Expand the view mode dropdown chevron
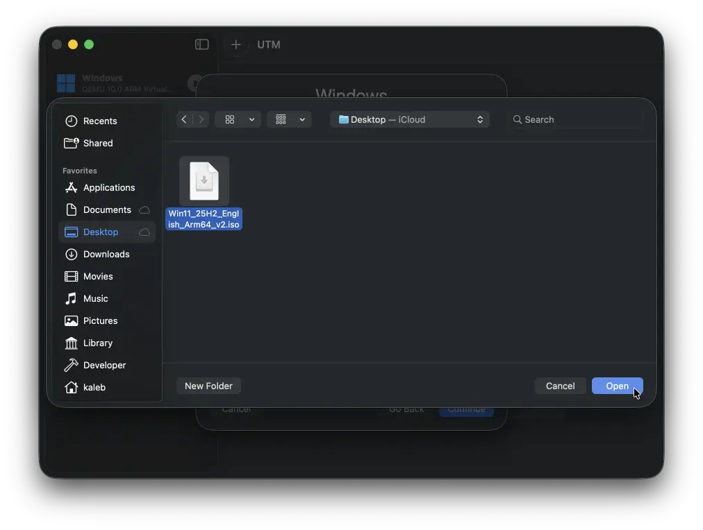This screenshot has height=530, width=703. pyautogui.click(x=251, y=119)
